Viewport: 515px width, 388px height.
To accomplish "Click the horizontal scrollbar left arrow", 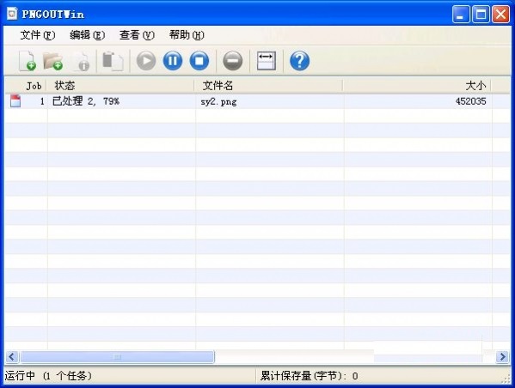I will (12, 356).
